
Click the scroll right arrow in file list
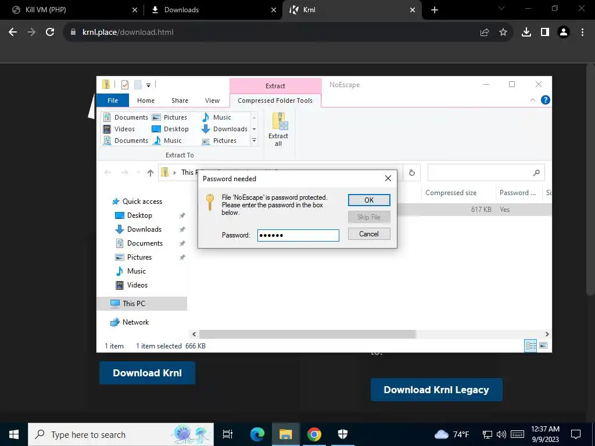pos(547,334)
